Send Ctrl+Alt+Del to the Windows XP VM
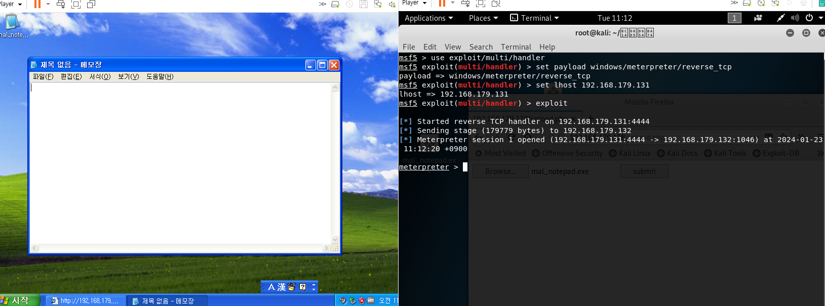825x306 pixels. pyautogui.click(x=61, y=4)
